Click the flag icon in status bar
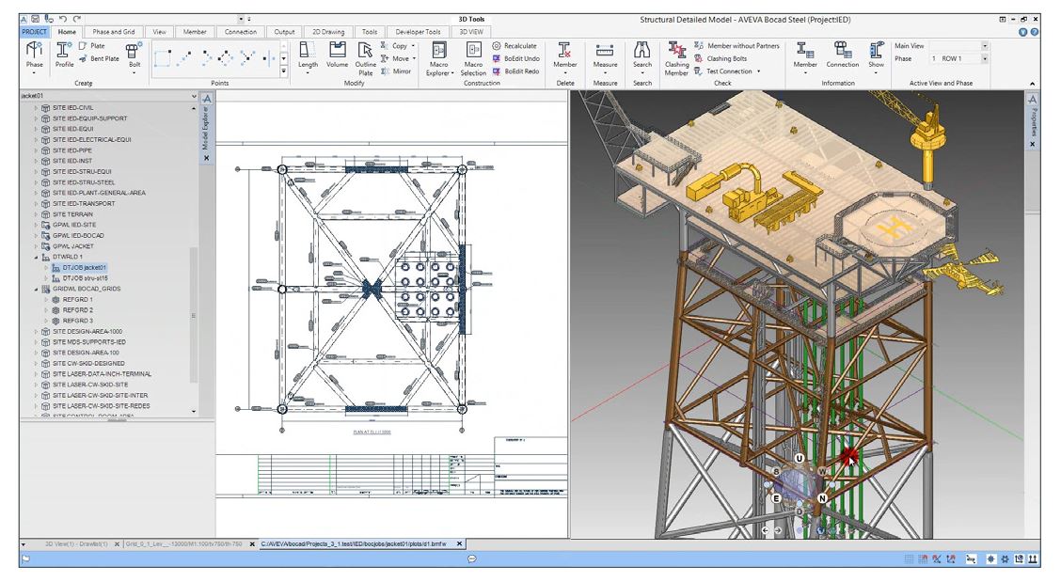 25,559
